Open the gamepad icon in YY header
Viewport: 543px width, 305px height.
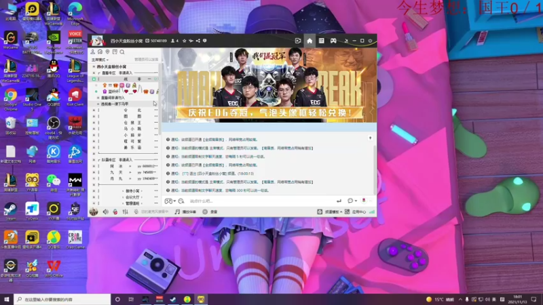click(x=333, y=41)
